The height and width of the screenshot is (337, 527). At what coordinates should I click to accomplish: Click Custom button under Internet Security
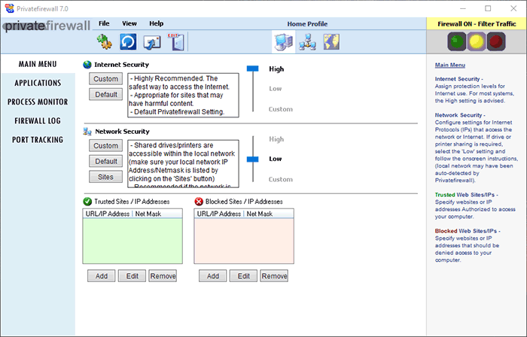point(106,79)
